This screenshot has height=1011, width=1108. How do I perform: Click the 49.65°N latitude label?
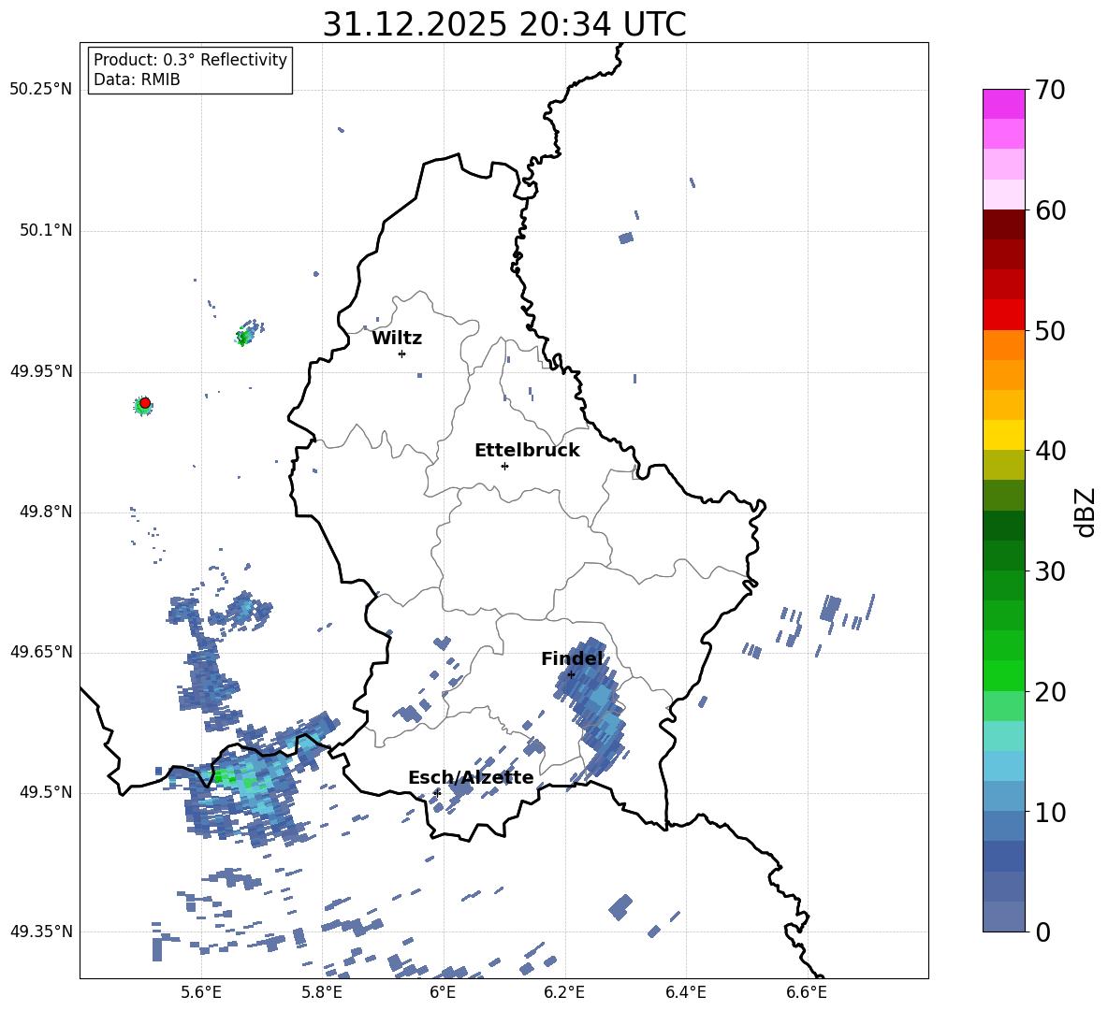coord(41,652)
